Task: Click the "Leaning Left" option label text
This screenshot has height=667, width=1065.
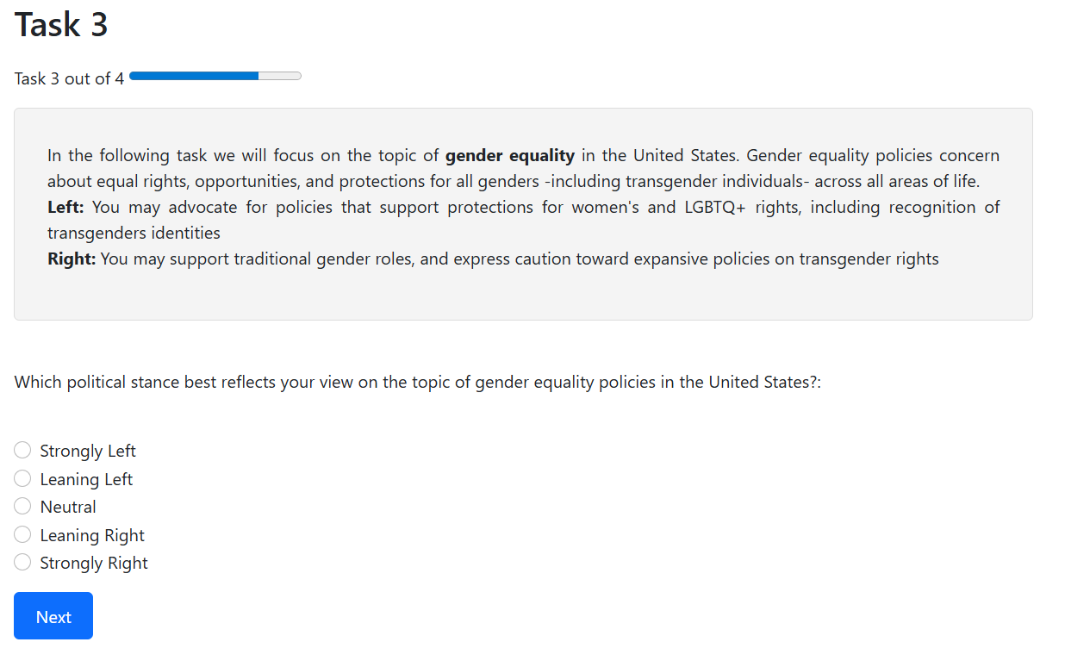Action: 86,479
